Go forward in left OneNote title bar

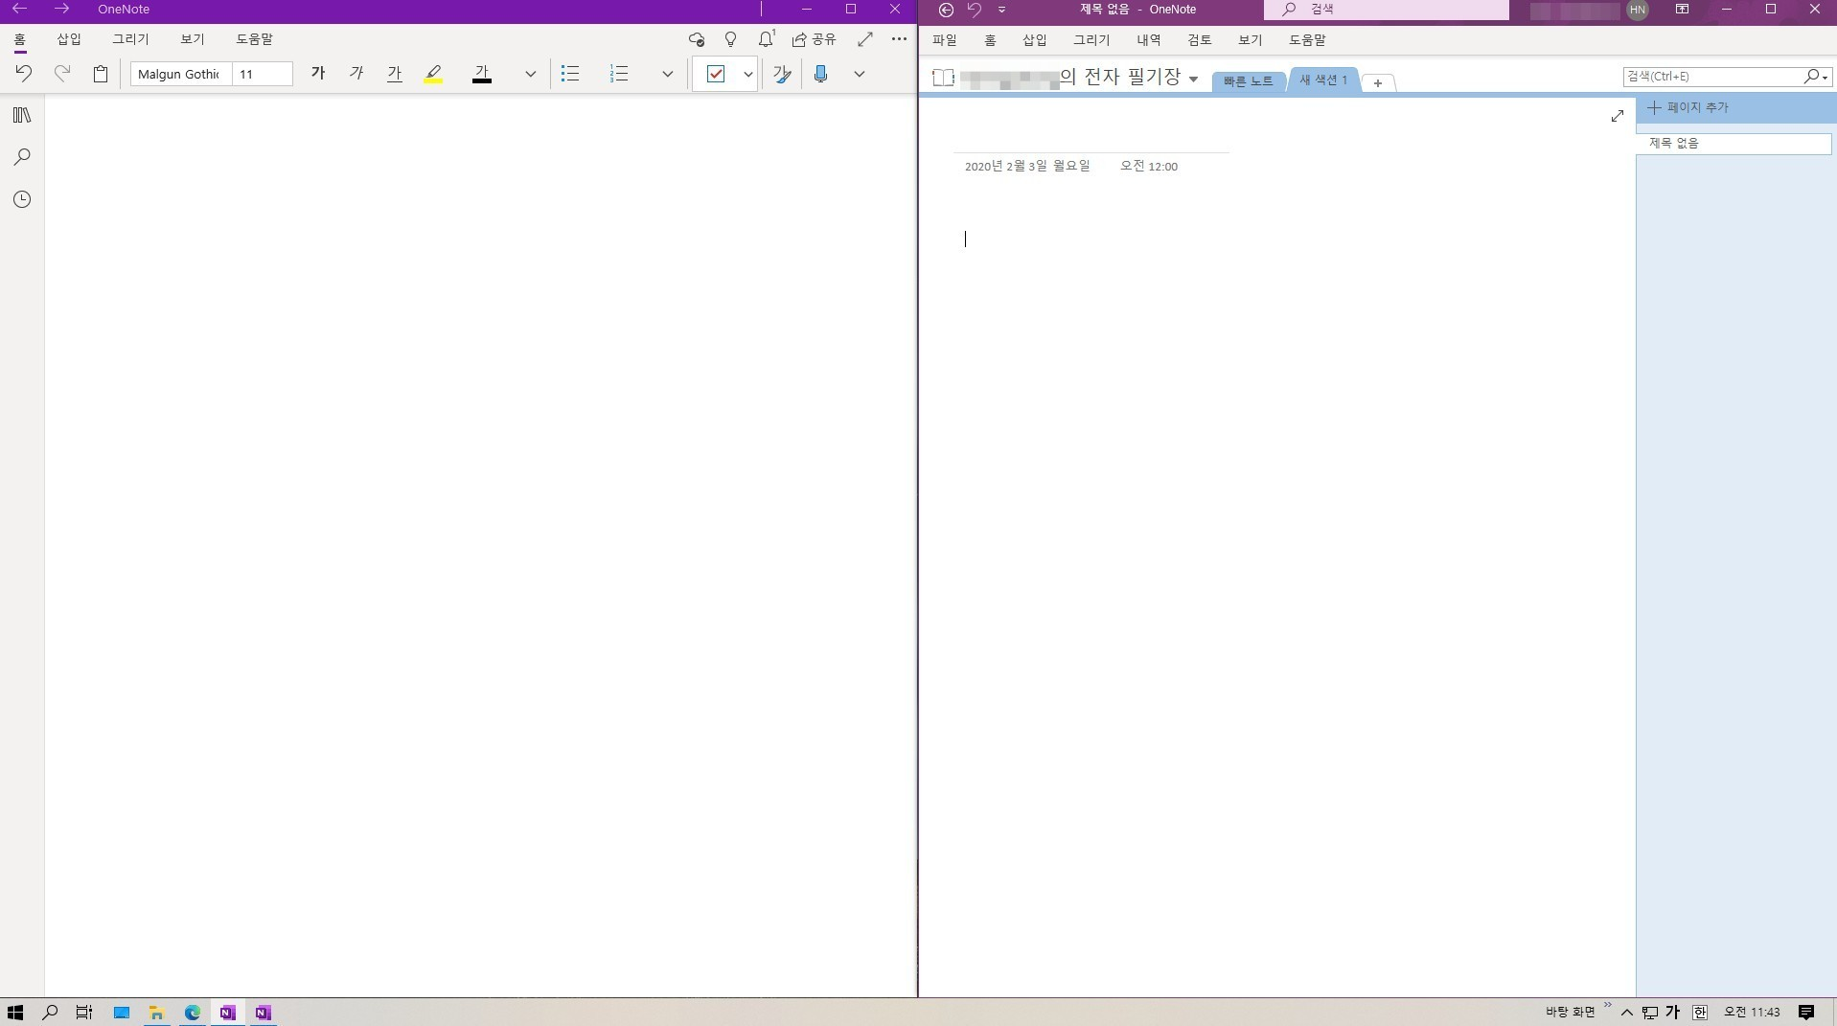click(x=61, y=9)
